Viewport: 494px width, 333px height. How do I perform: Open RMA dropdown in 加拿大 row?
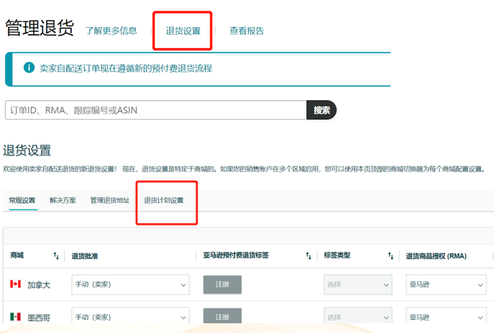(x=446, y=284)
